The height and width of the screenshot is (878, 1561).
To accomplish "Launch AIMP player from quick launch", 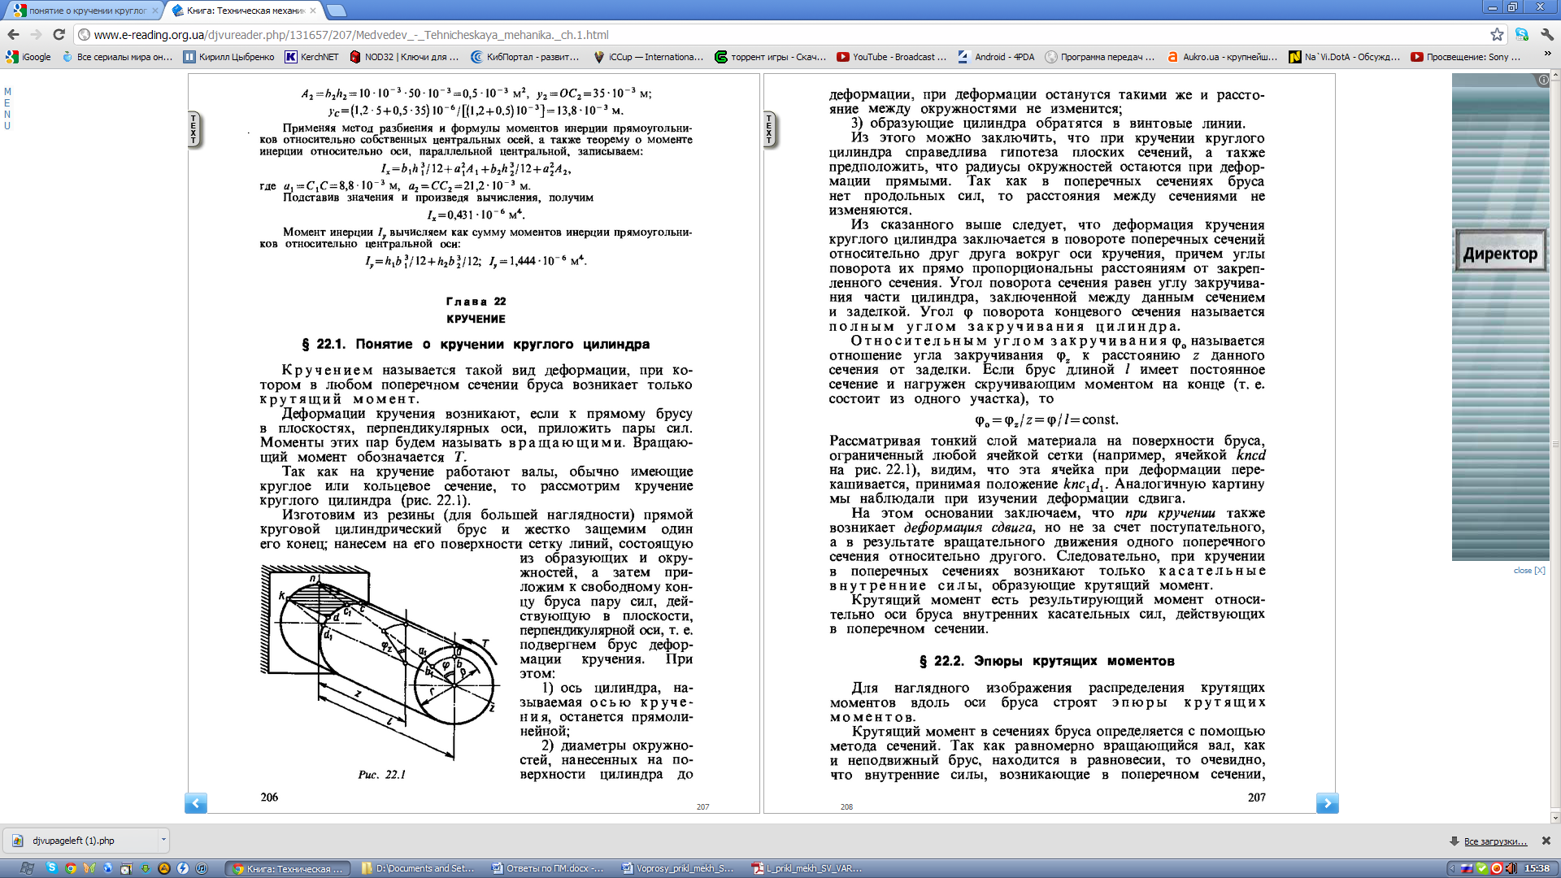I will click(x=164, y=867).
